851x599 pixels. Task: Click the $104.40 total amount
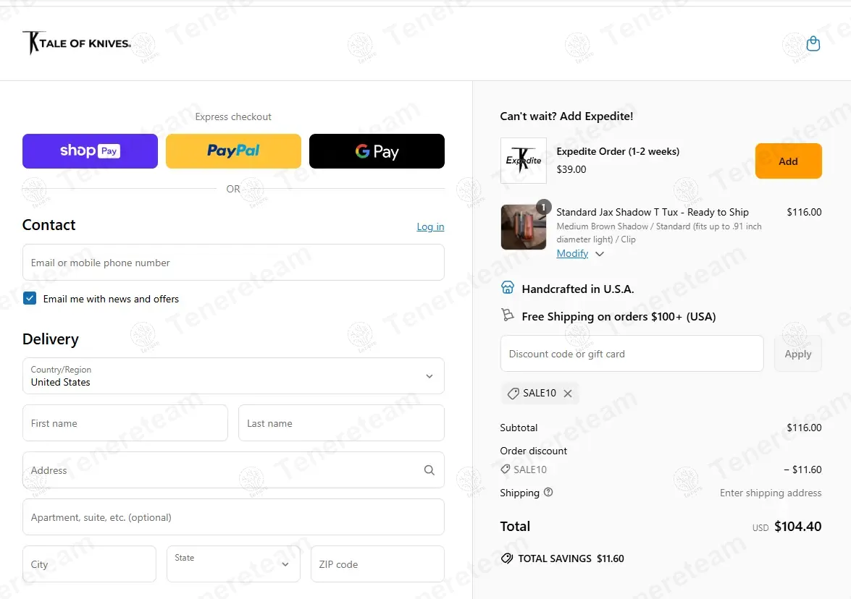click(798, 527)
